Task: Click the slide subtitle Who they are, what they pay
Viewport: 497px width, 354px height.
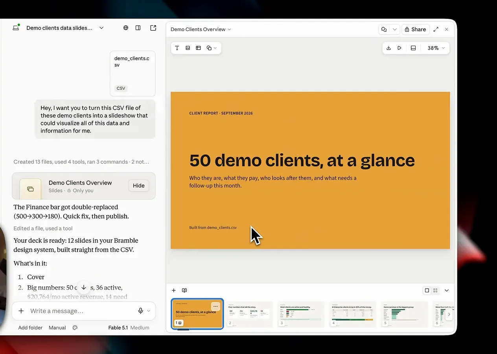Action: 273,182
